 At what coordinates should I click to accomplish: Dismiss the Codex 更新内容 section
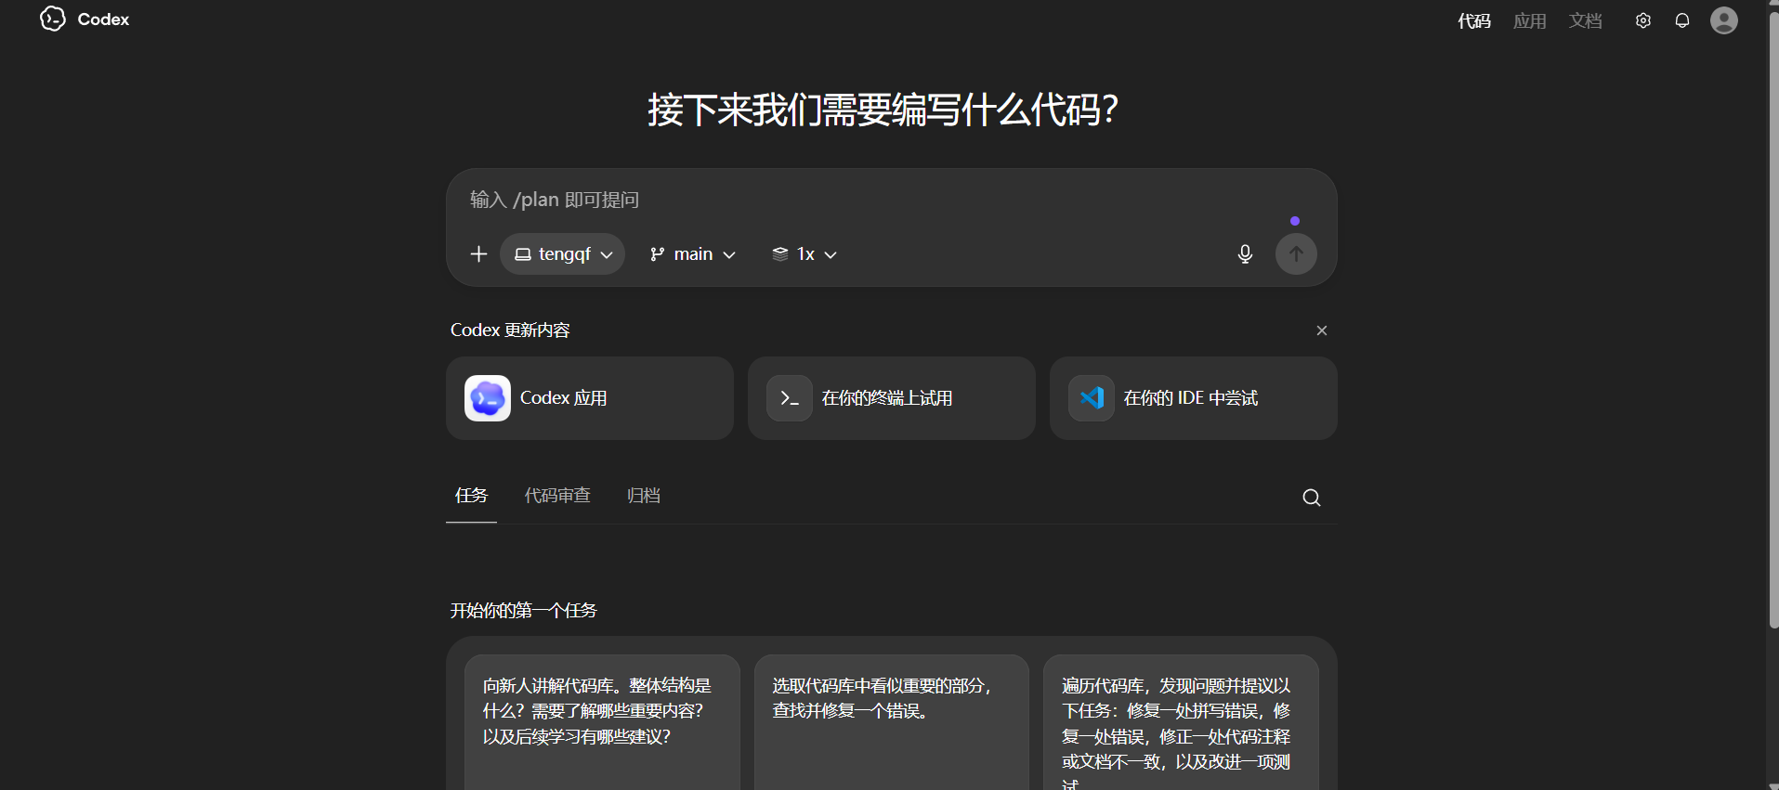1322,330
